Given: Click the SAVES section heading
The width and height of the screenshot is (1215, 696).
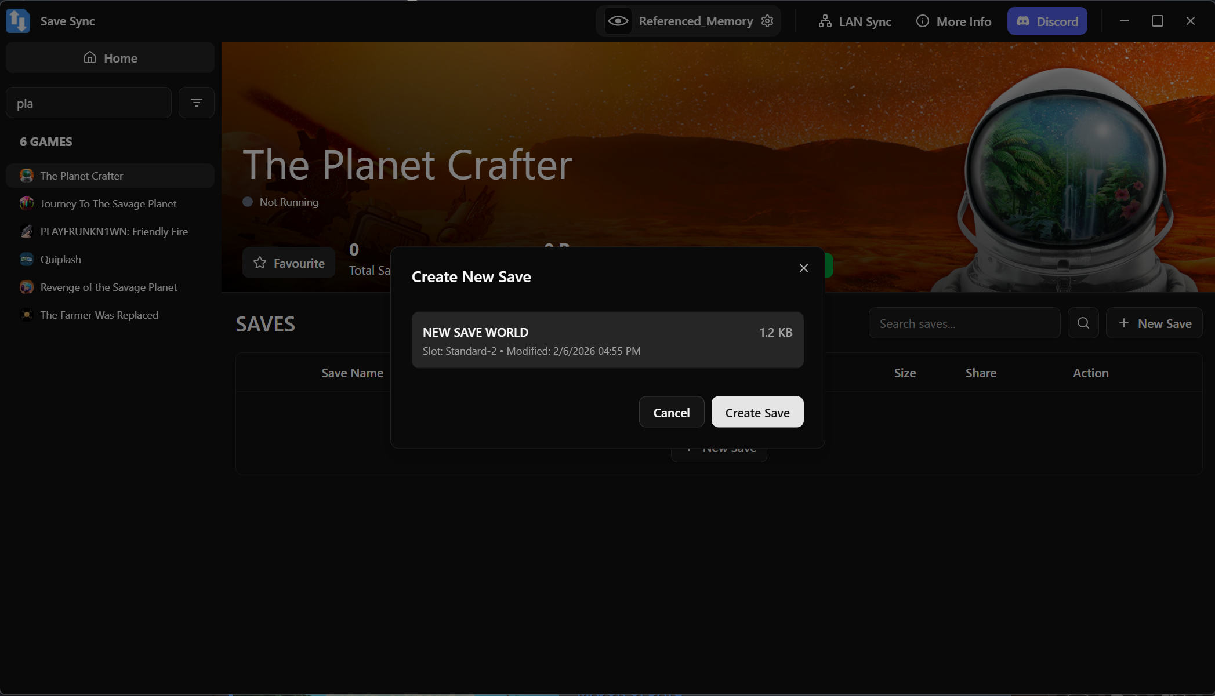Looking at the screenshot, I should tap(265, 324).
